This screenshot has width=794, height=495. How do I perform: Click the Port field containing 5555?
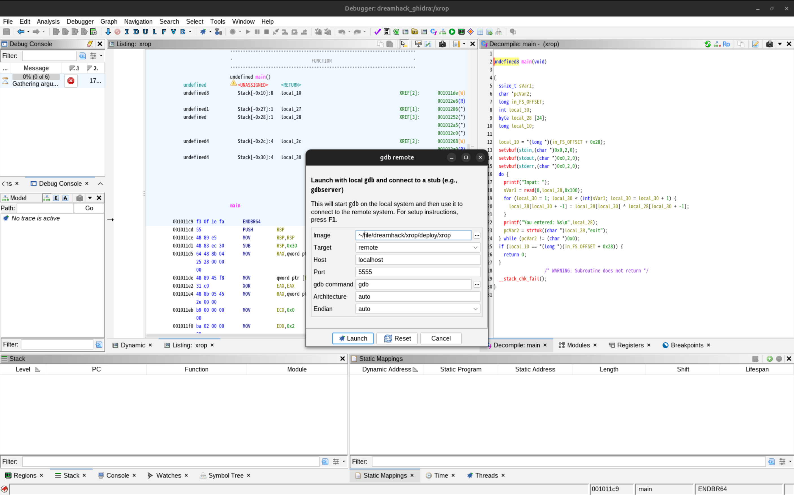coord(418,272)
